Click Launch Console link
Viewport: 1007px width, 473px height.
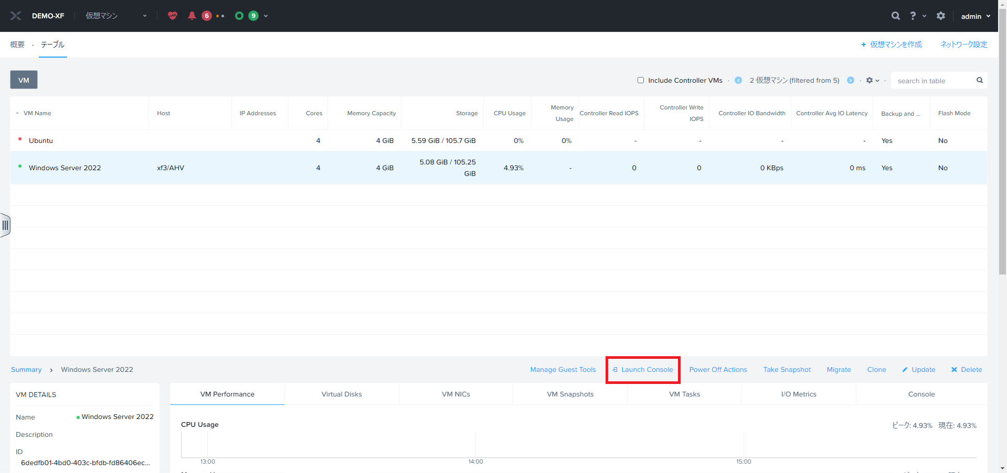pyautogui.click(x=647, y=370)
